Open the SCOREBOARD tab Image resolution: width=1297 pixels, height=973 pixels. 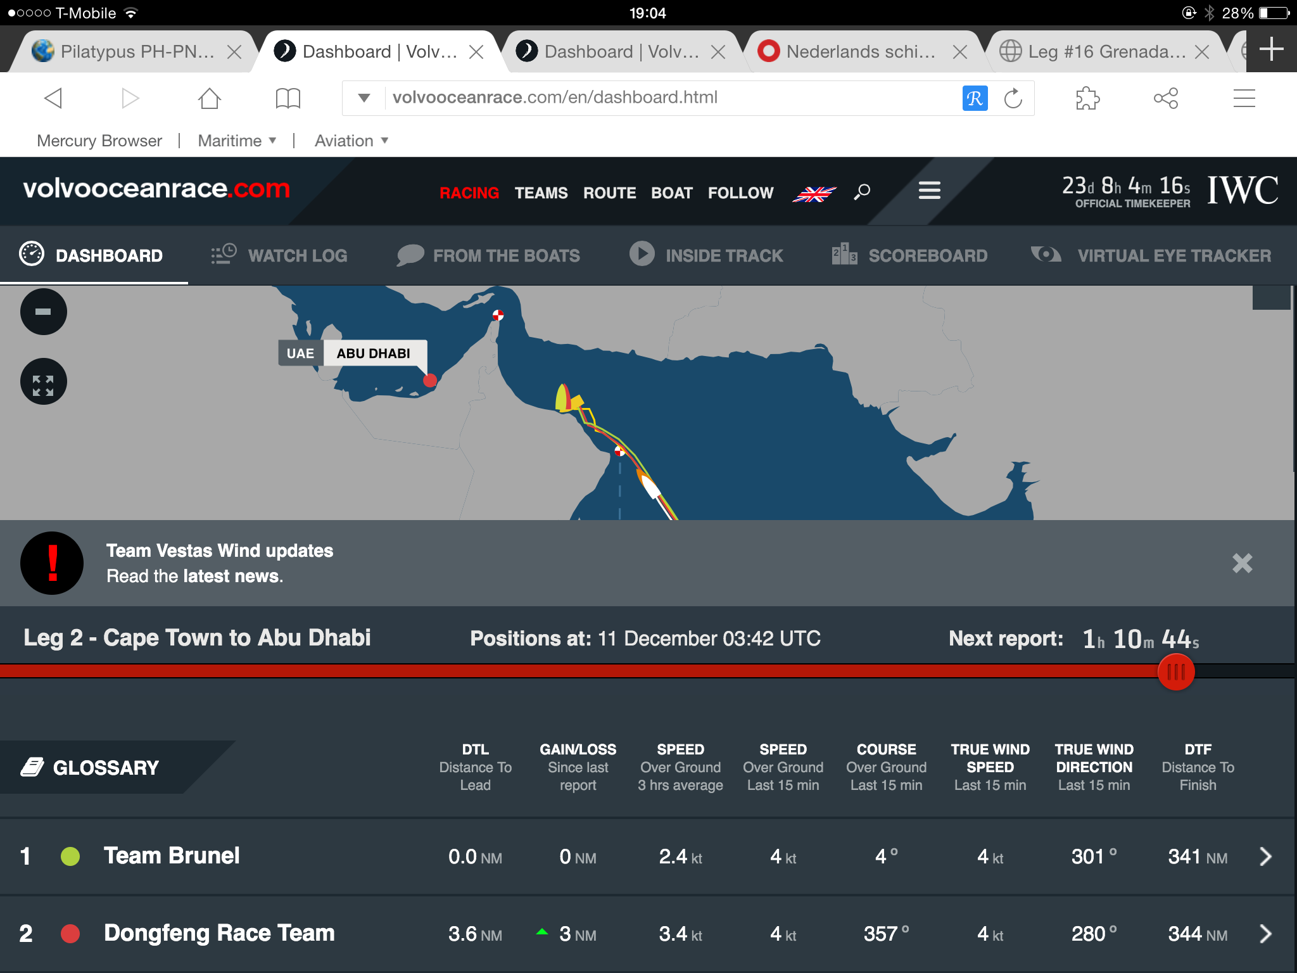909,255
